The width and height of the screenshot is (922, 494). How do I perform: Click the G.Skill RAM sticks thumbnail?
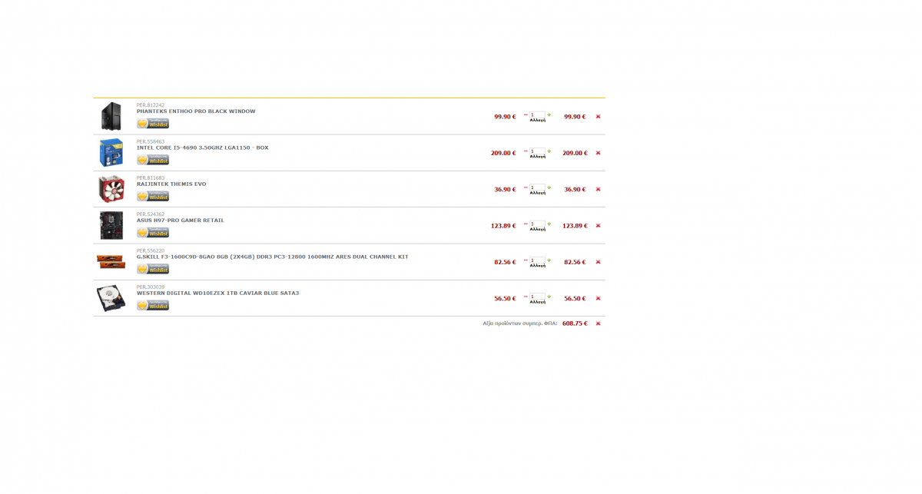pyautogui.click(x=111, y=261)
